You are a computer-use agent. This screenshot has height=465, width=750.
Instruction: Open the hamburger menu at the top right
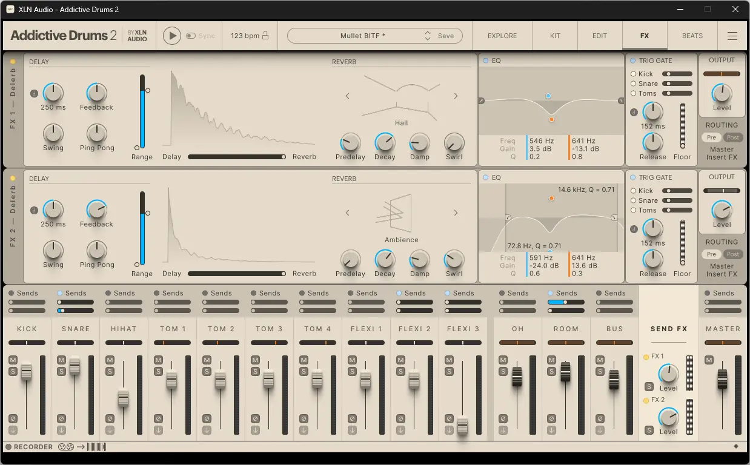coord(732,36)
